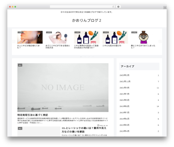Image resolution: width=174 pixels, height=147 pixels.
Task: Click ニキビ tag on cartoon character card
Action: pos(134,32)
